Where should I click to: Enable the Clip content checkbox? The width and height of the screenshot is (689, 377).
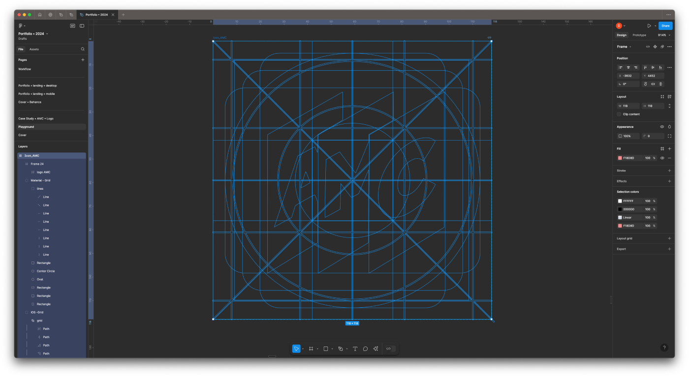click(619, 114)
